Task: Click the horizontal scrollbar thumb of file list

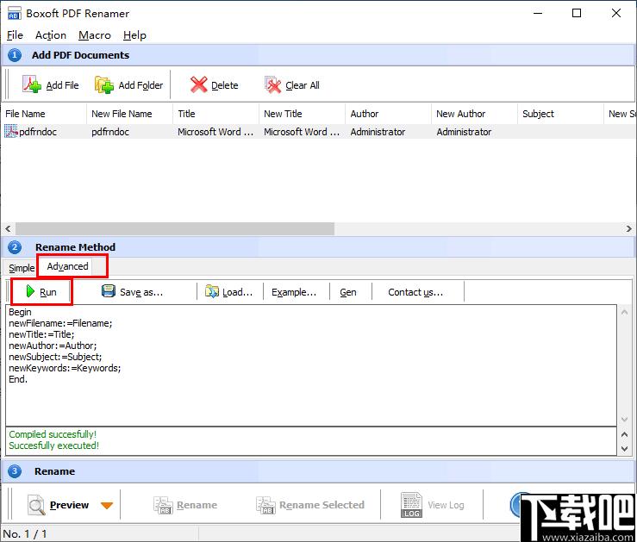Action: (x=175, y=228)
